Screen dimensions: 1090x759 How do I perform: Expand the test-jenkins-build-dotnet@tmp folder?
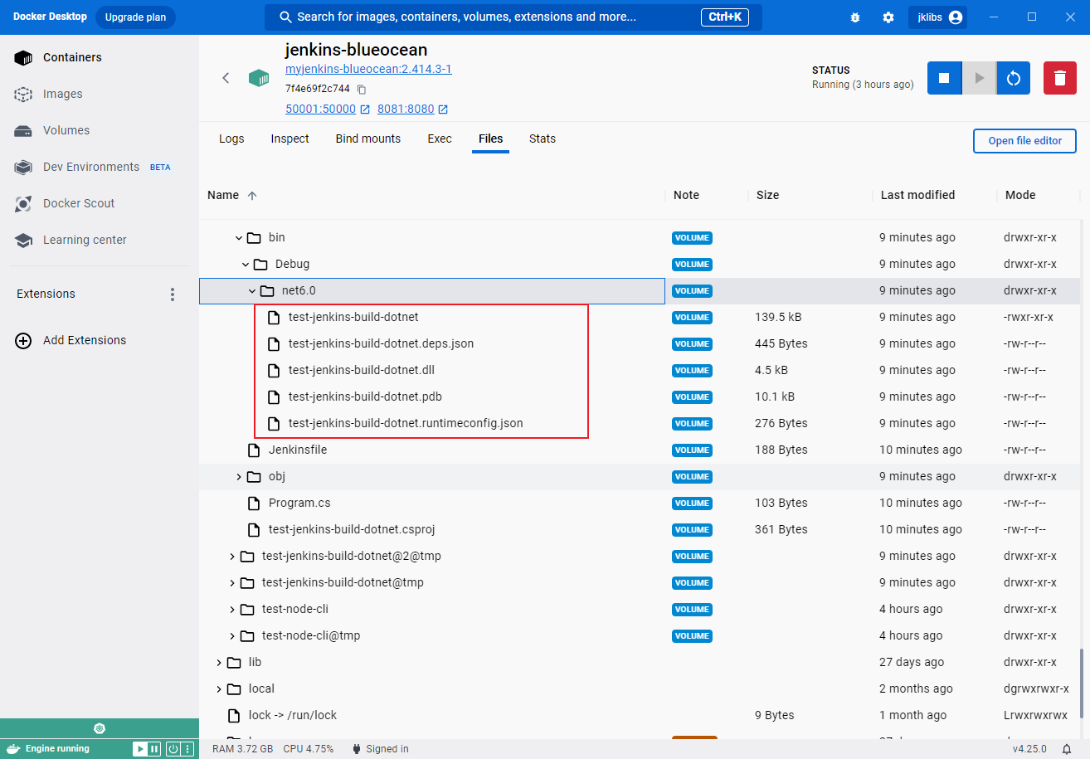[x=231, y=583]
